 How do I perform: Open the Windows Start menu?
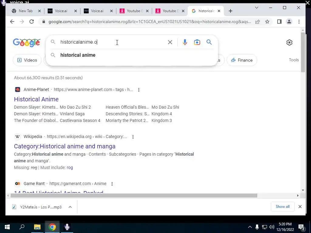[7, 227]
